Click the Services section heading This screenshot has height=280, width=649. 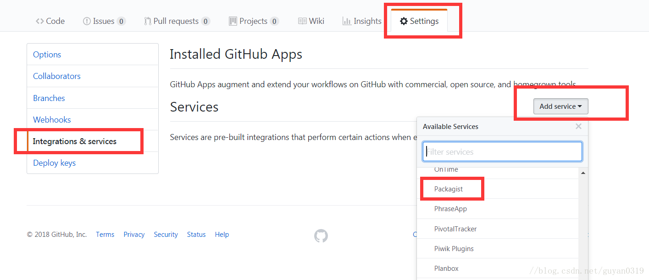(x=194, y=107)
